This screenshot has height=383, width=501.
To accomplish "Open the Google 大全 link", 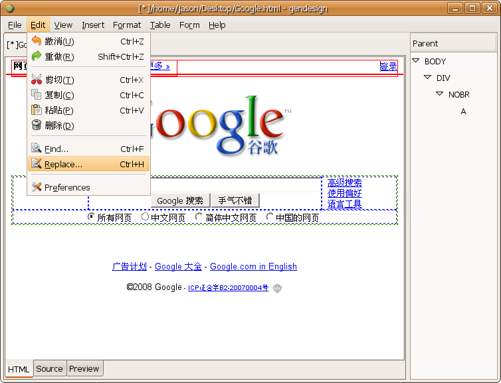I will [x=178, y=266].
